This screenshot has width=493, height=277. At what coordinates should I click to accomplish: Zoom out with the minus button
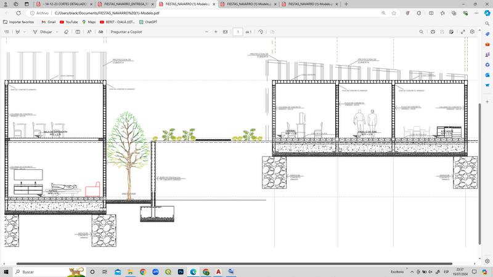[206, 32]
